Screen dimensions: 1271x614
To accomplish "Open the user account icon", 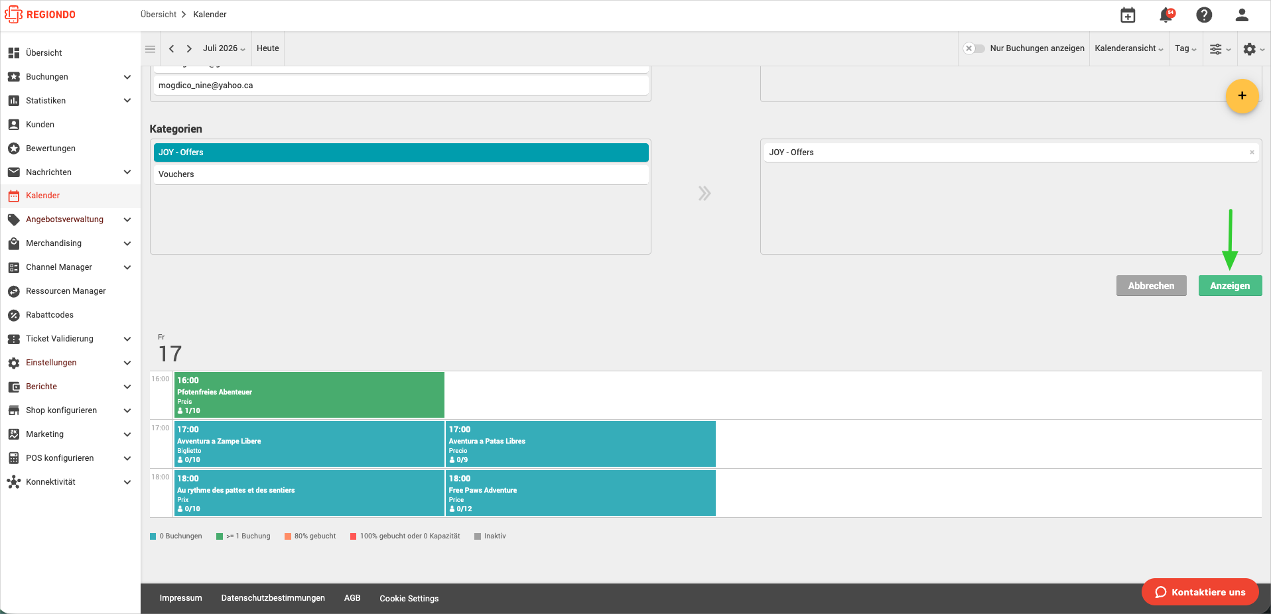I will pyautogui.click(x=1242, y=15).
